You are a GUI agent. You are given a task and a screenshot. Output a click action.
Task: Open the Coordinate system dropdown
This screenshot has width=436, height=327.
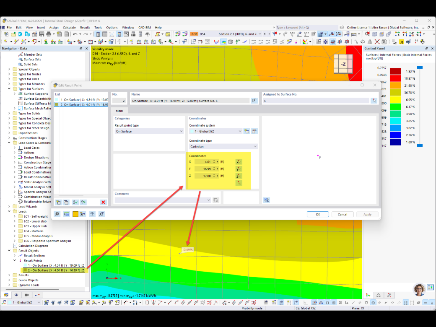pyautogui.click(x=215, y=131)
